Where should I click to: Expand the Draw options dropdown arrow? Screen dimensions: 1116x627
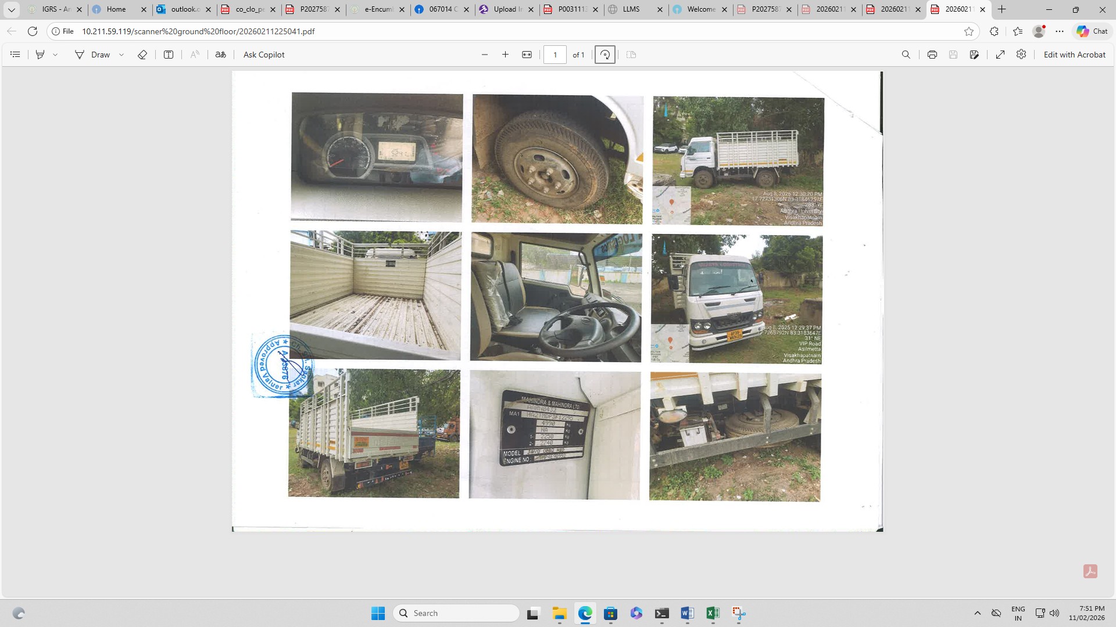click(x=121, y=55)
